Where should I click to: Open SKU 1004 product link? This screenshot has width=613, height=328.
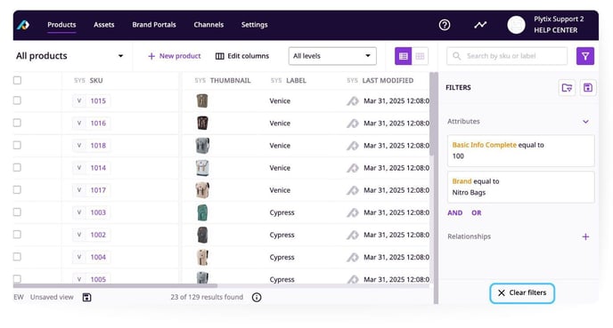pos(98,258)
